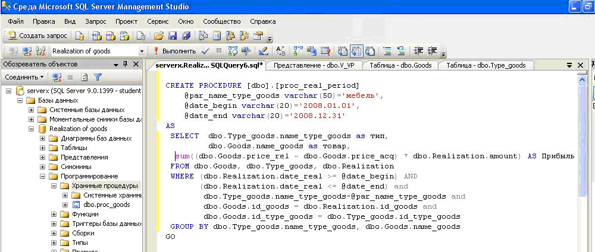Click the Object Explorer disconnect icon
The width and height of the screenshot is (595, 252).
(x=57, y=77)
